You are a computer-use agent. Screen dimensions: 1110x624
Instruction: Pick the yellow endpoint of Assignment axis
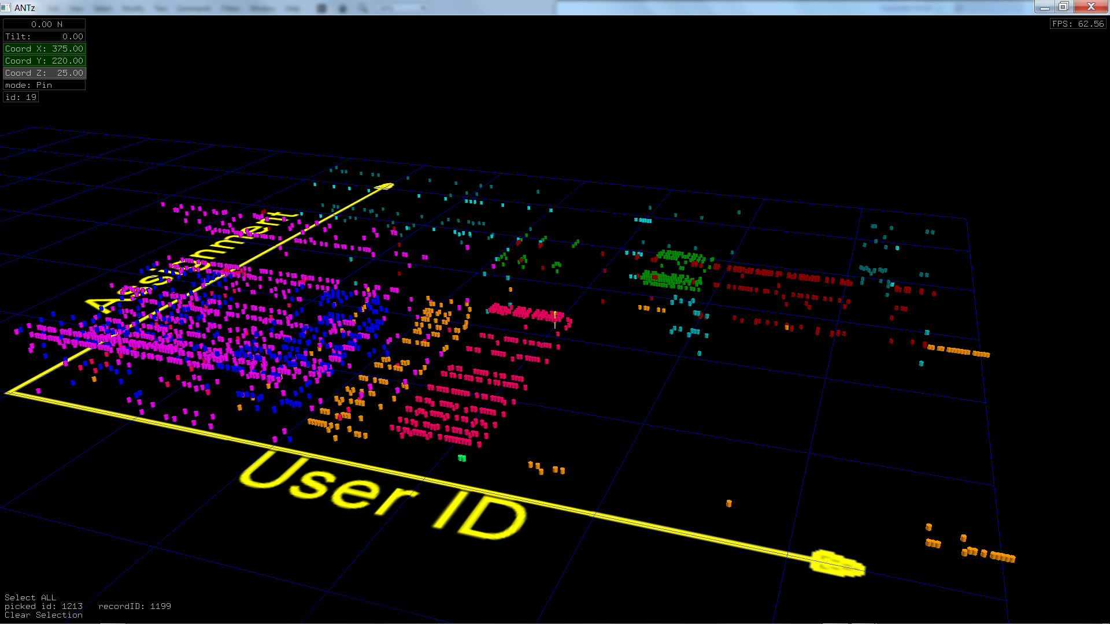point(385,186)
